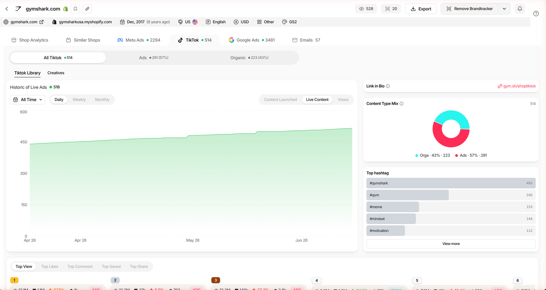Switch to the Google Ads tab
The height and width of the screenshot is (290, 546).
252,40
